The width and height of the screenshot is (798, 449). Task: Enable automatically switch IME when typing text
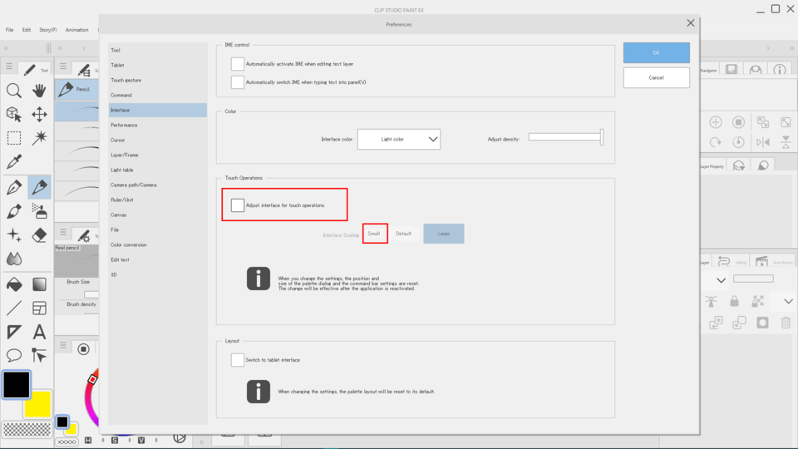pos(237,82)
